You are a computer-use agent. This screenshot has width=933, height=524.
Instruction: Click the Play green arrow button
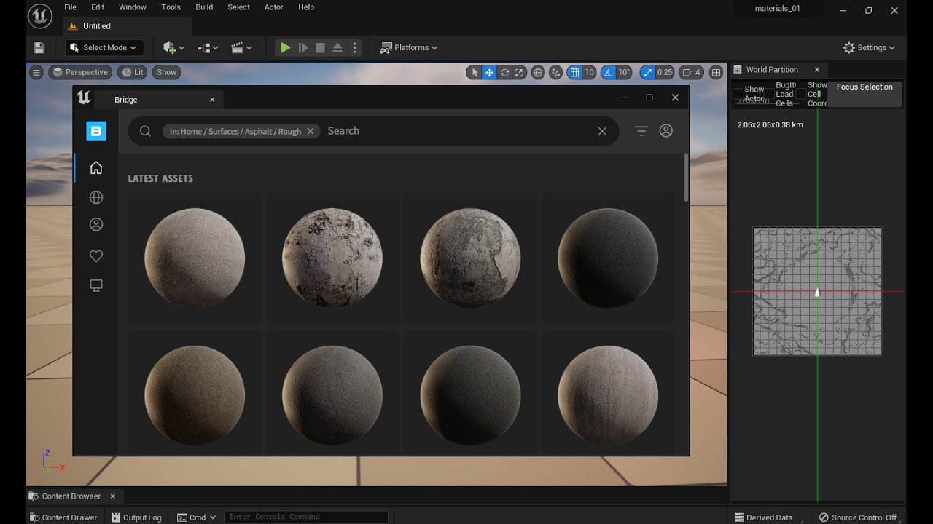coord(285,48)
